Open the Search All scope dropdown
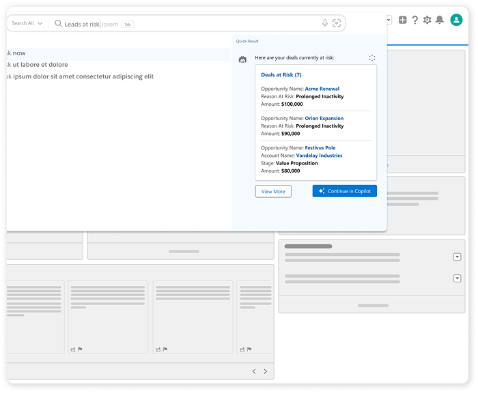Image resolution: width=478 pixels, height=393 pixels. (x=27, y=23)
